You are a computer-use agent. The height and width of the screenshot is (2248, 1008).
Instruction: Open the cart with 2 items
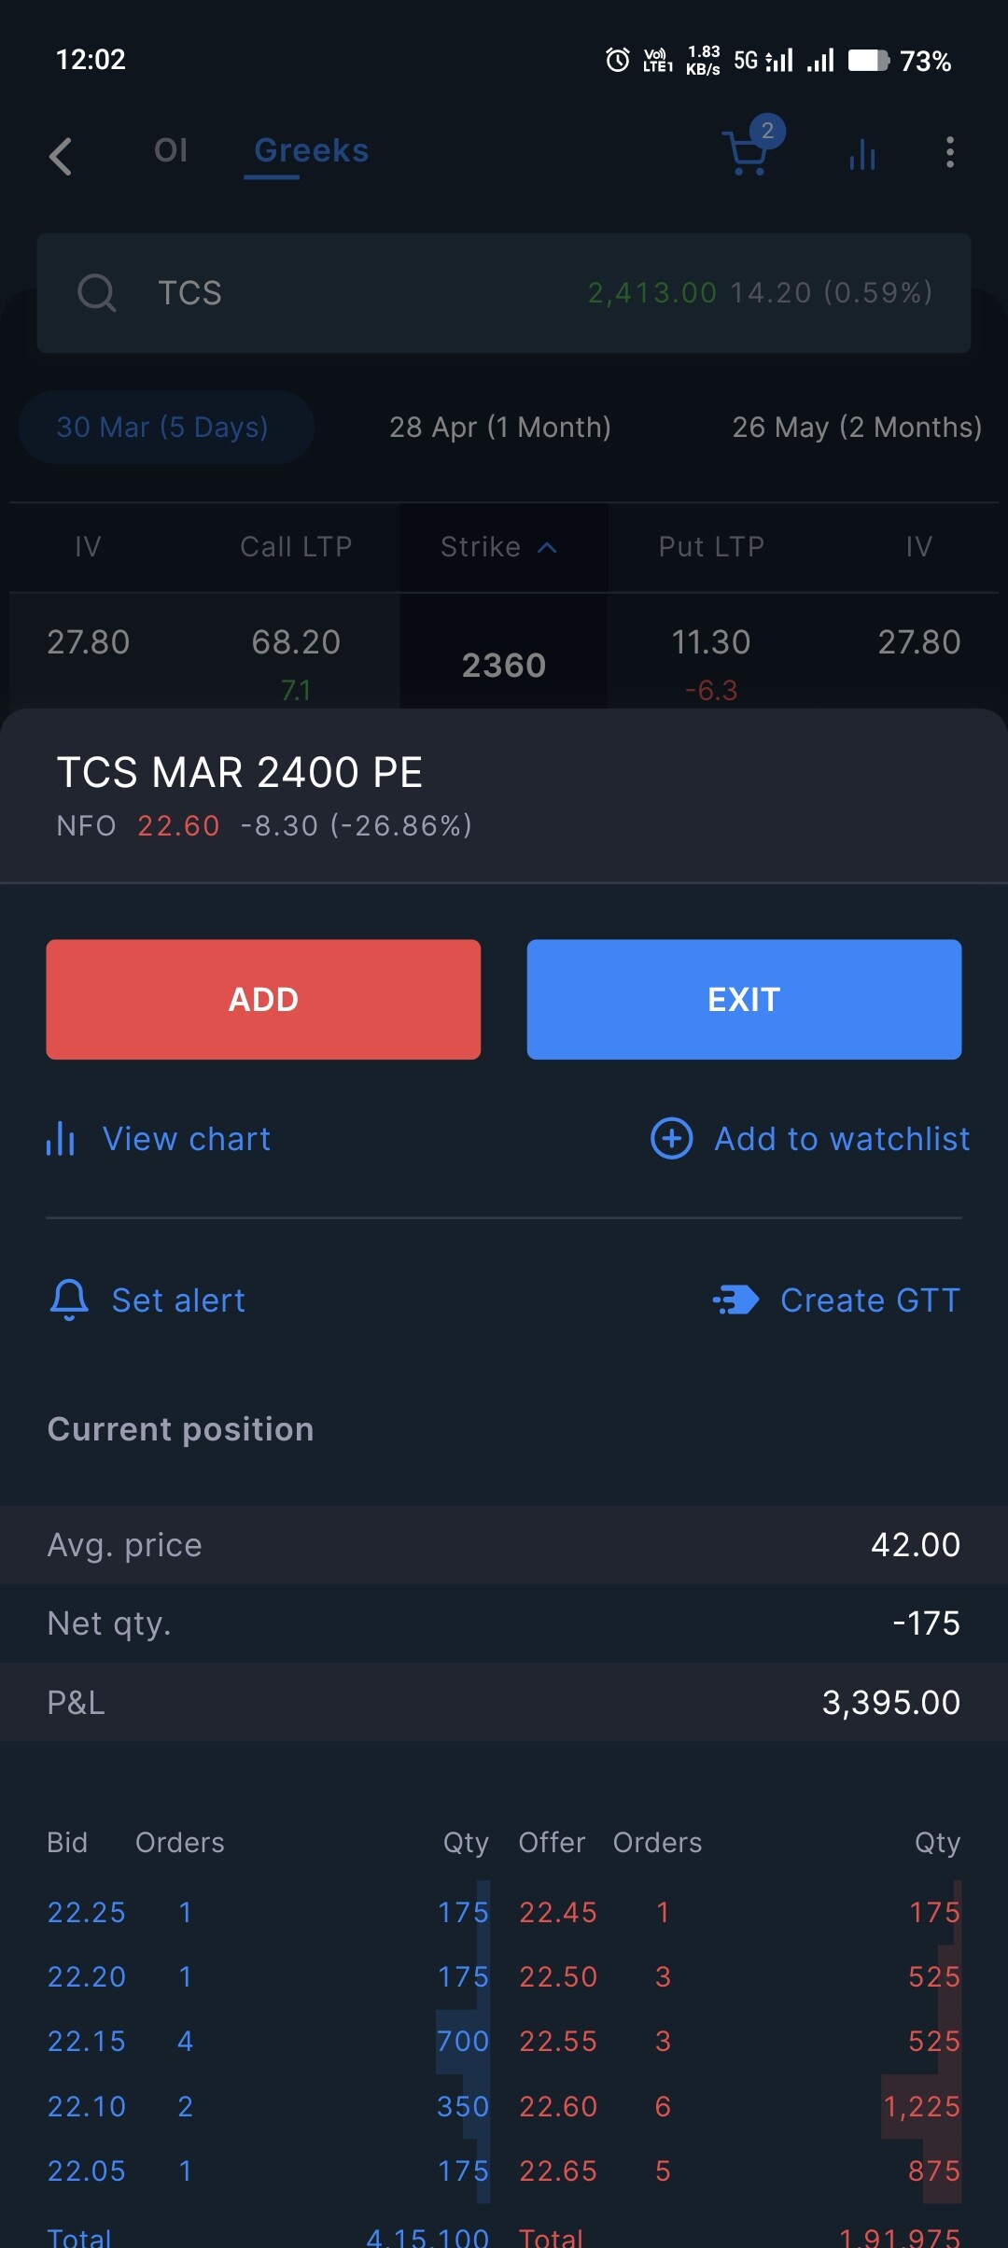[748, 152]
